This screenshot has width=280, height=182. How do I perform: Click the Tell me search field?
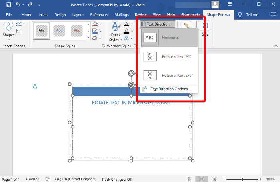pos(252,15)
